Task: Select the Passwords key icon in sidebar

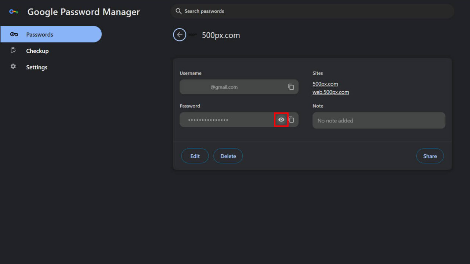Action: [13, 34]
